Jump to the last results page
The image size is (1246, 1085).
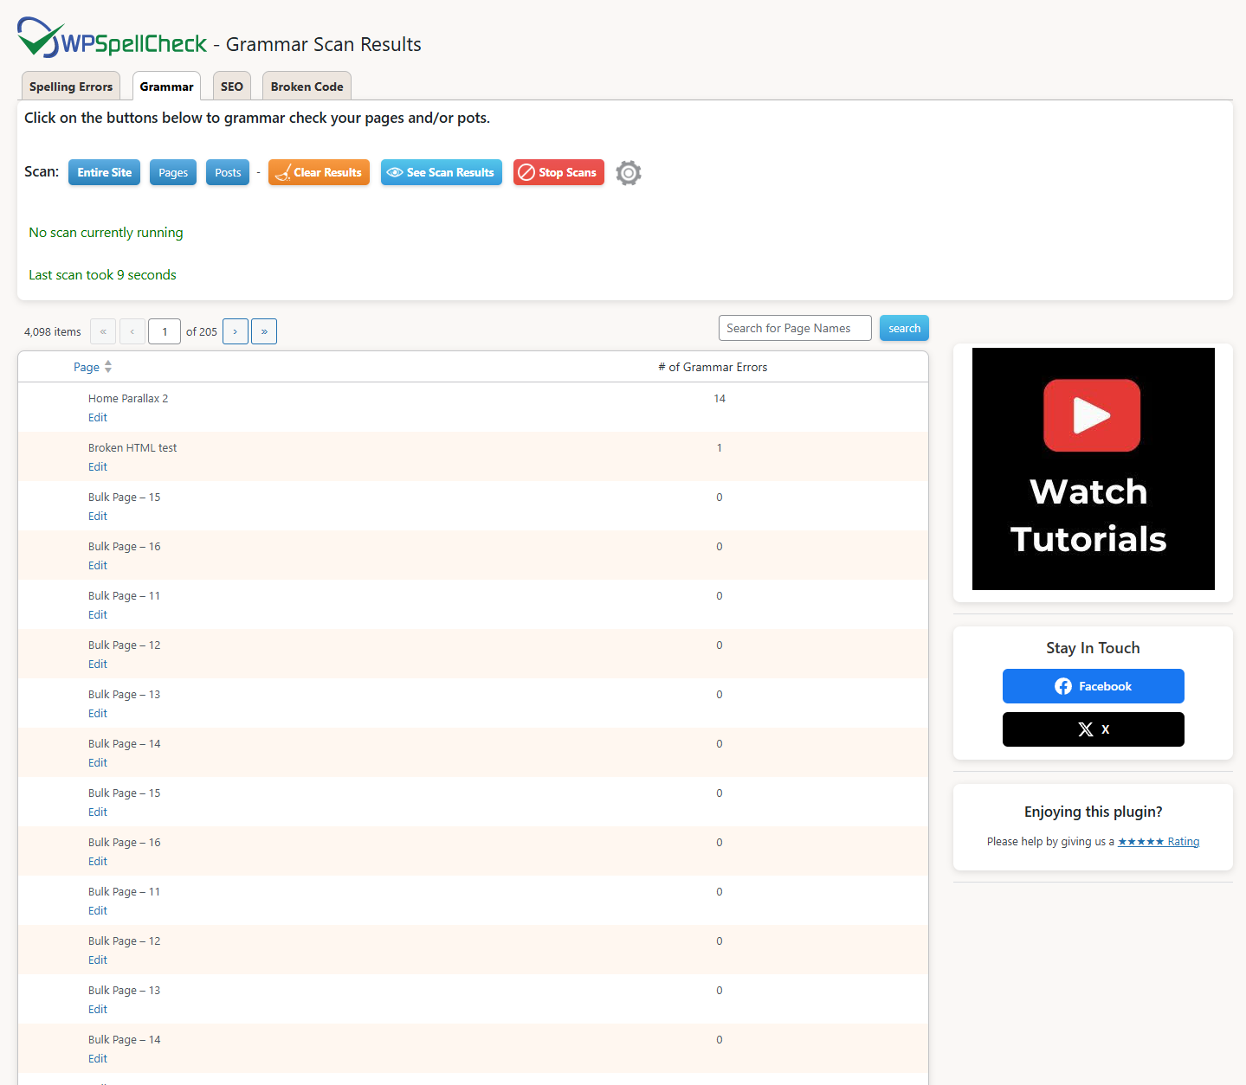click(264, 331)
